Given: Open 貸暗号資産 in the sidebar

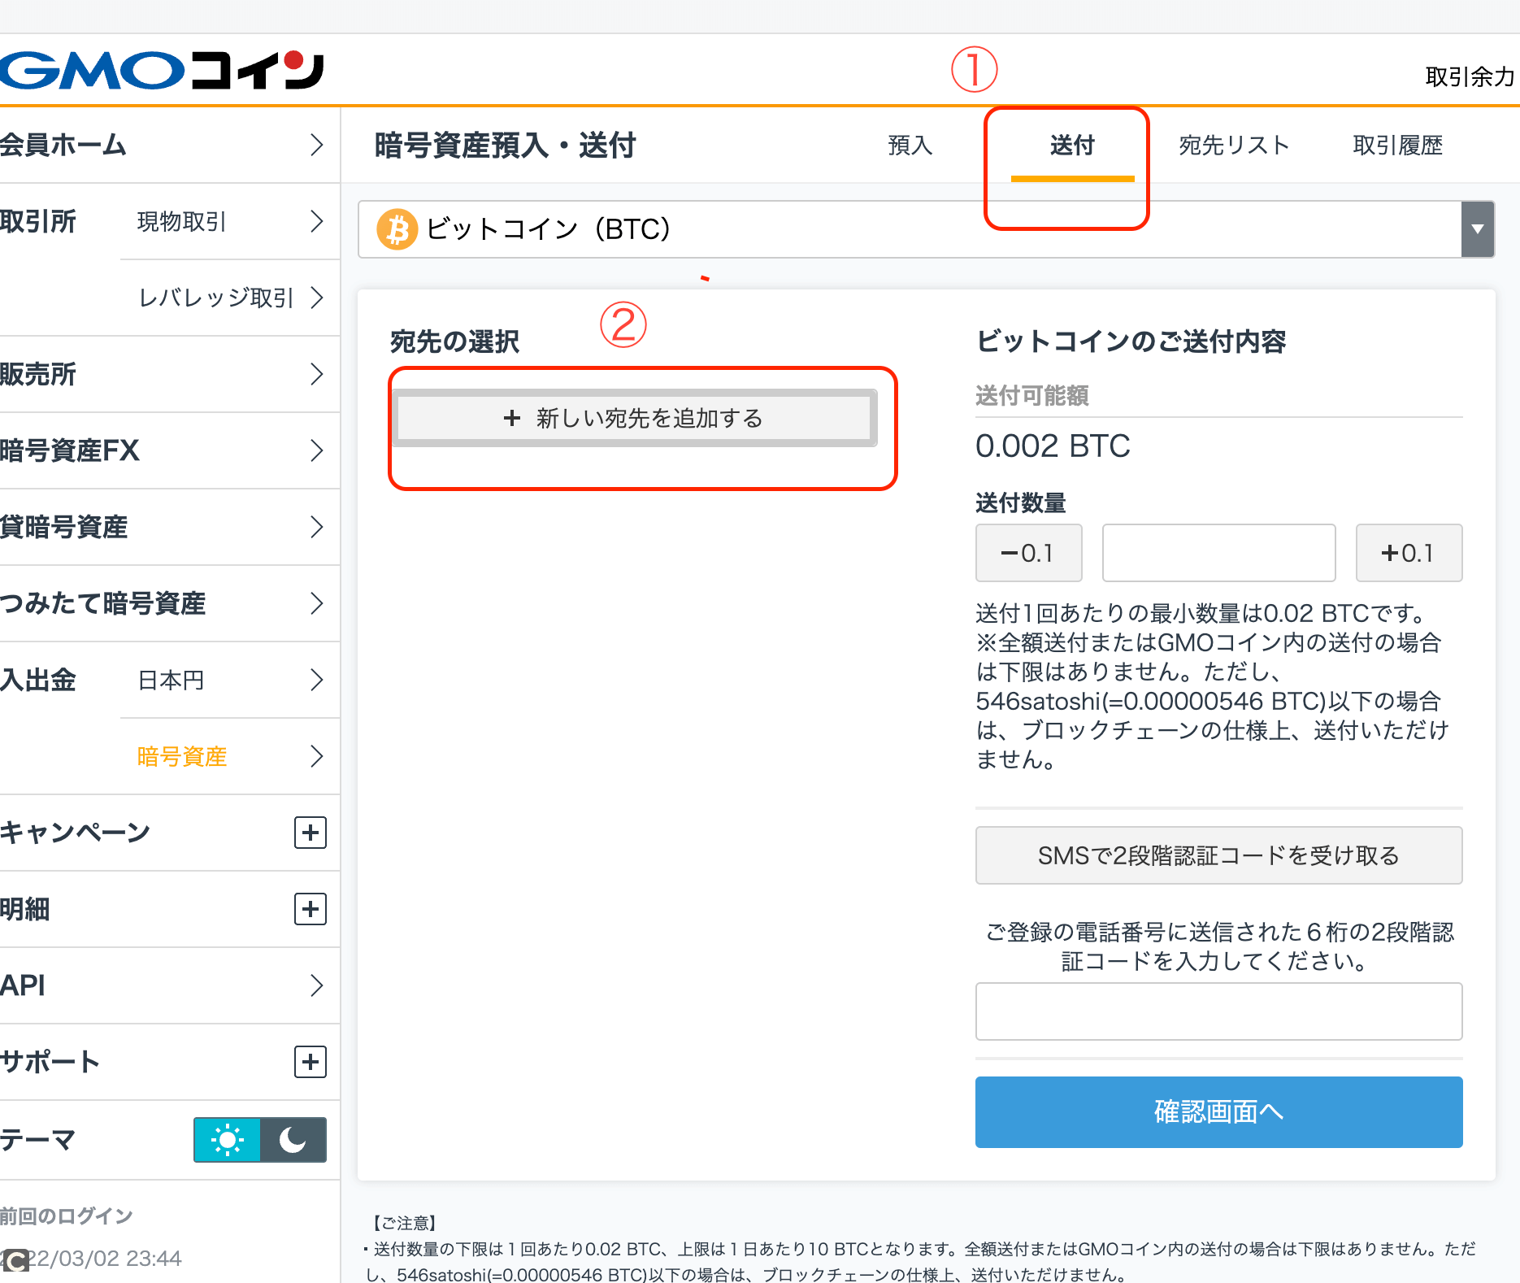Looking at the screenshot, I should click(170, 527).
